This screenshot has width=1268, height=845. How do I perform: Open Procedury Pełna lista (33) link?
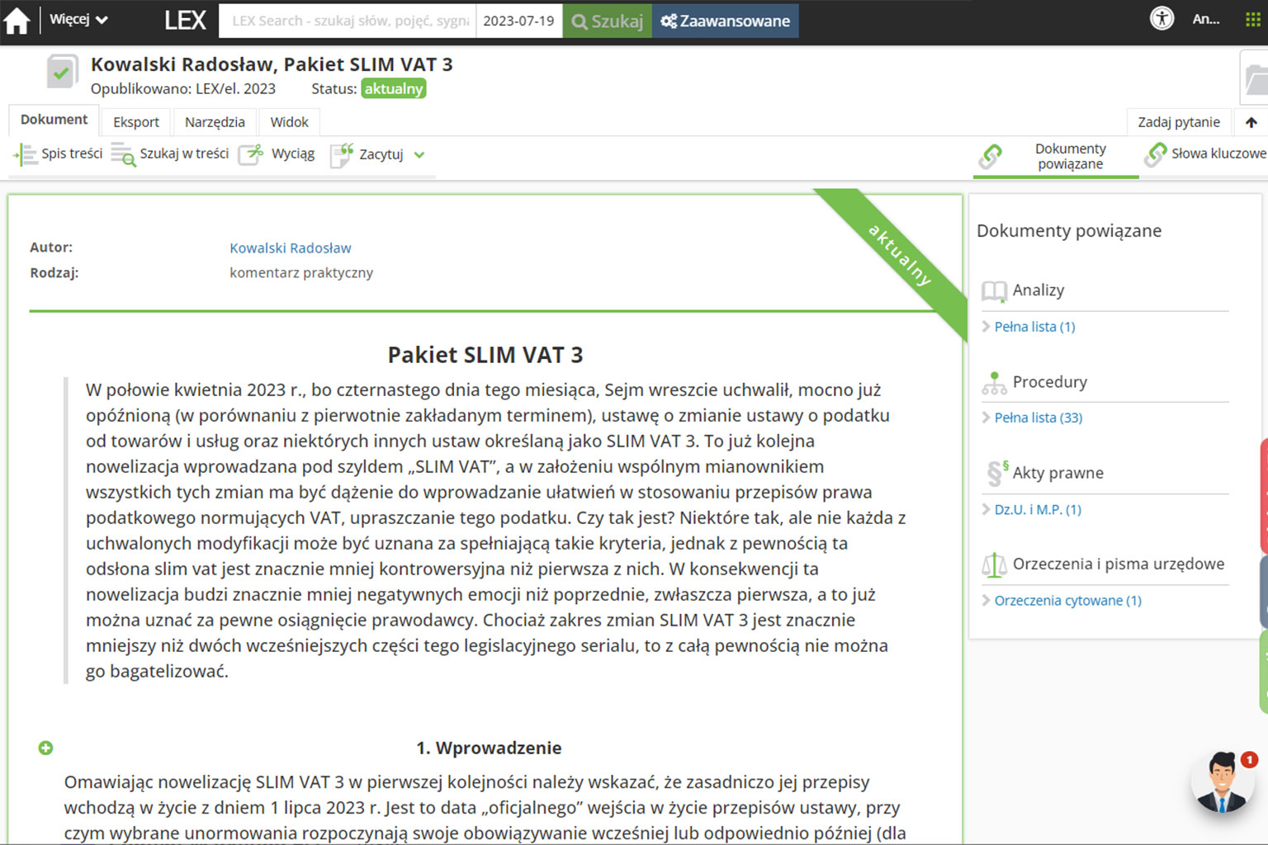[x=1038, y=418]
